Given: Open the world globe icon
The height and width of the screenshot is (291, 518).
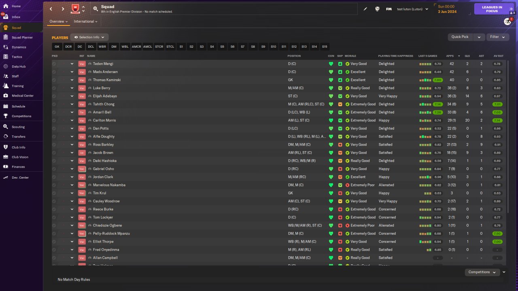Looking at the screenshot, I should [377, 9].
